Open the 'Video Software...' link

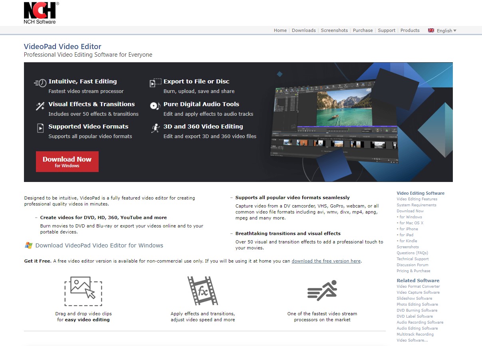[x=413, y=340]
